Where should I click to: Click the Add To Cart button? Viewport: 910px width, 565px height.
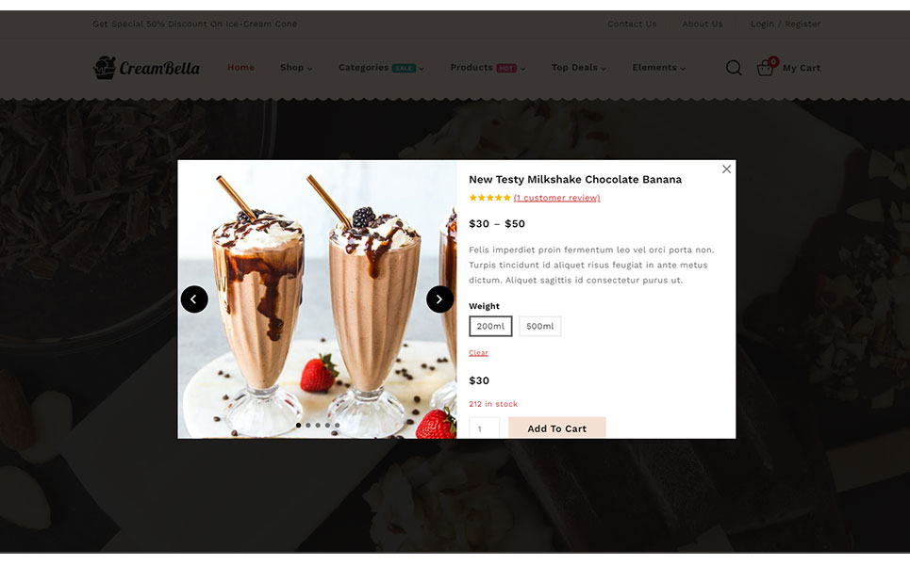(x=557, y=428)
